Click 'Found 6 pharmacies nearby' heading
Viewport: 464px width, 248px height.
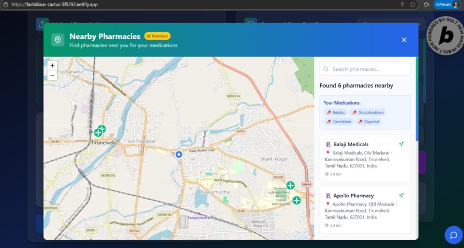coord(356,86)
